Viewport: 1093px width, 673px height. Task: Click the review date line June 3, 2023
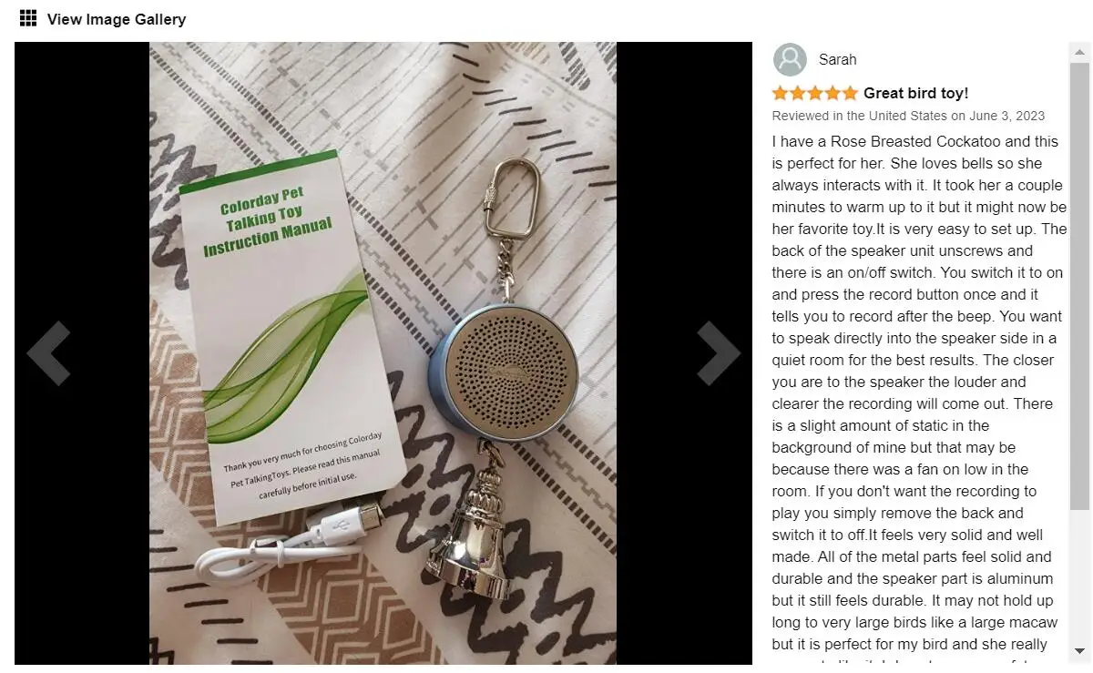[x=908, y=116]
